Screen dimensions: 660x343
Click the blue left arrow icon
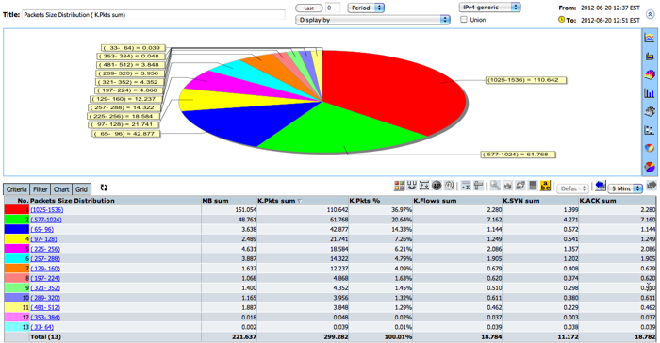click(601, 186)
